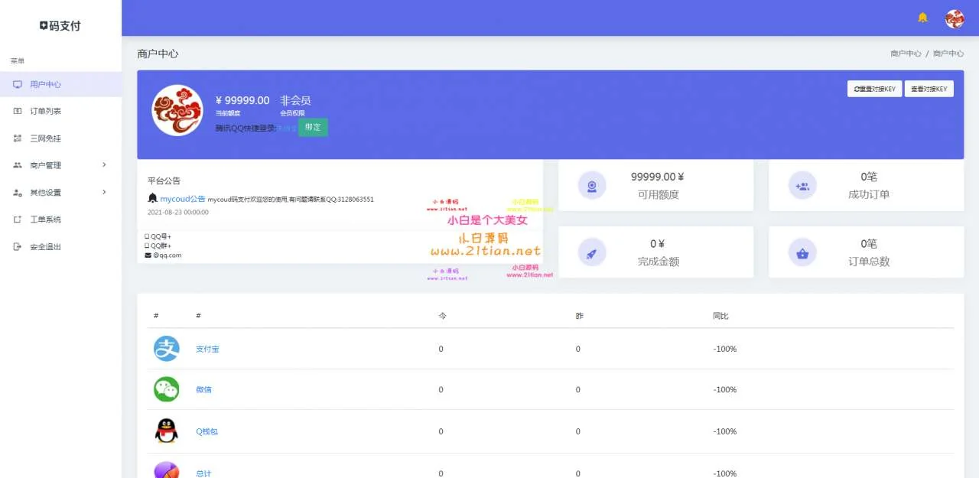Click the QQ penguin icon
This screenshot has height=478, width=979.
click(166, 431)
